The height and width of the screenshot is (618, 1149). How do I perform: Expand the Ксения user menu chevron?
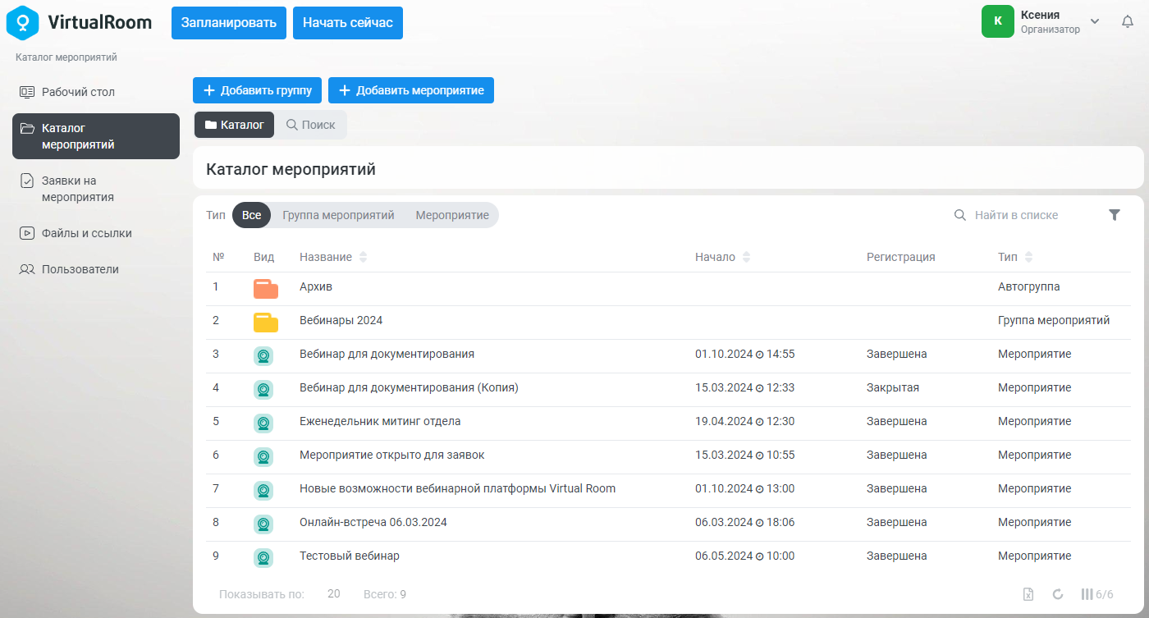(x=1095, y=21)
